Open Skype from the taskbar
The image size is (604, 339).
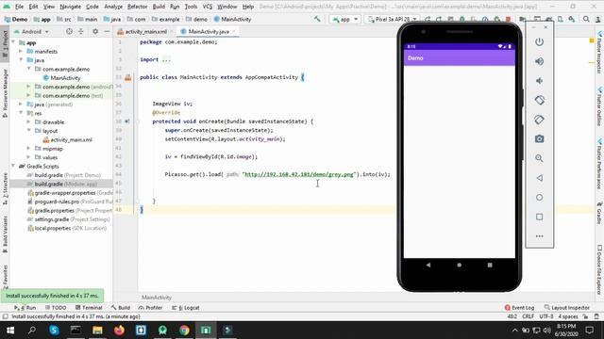click(x=54, y=331)
